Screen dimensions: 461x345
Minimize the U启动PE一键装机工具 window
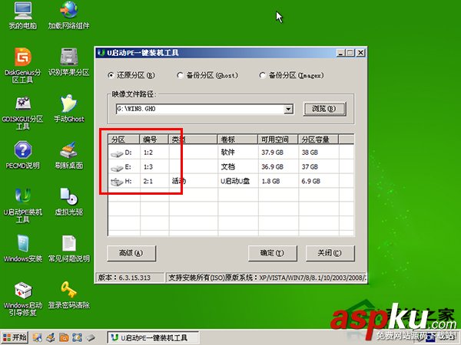340,53
